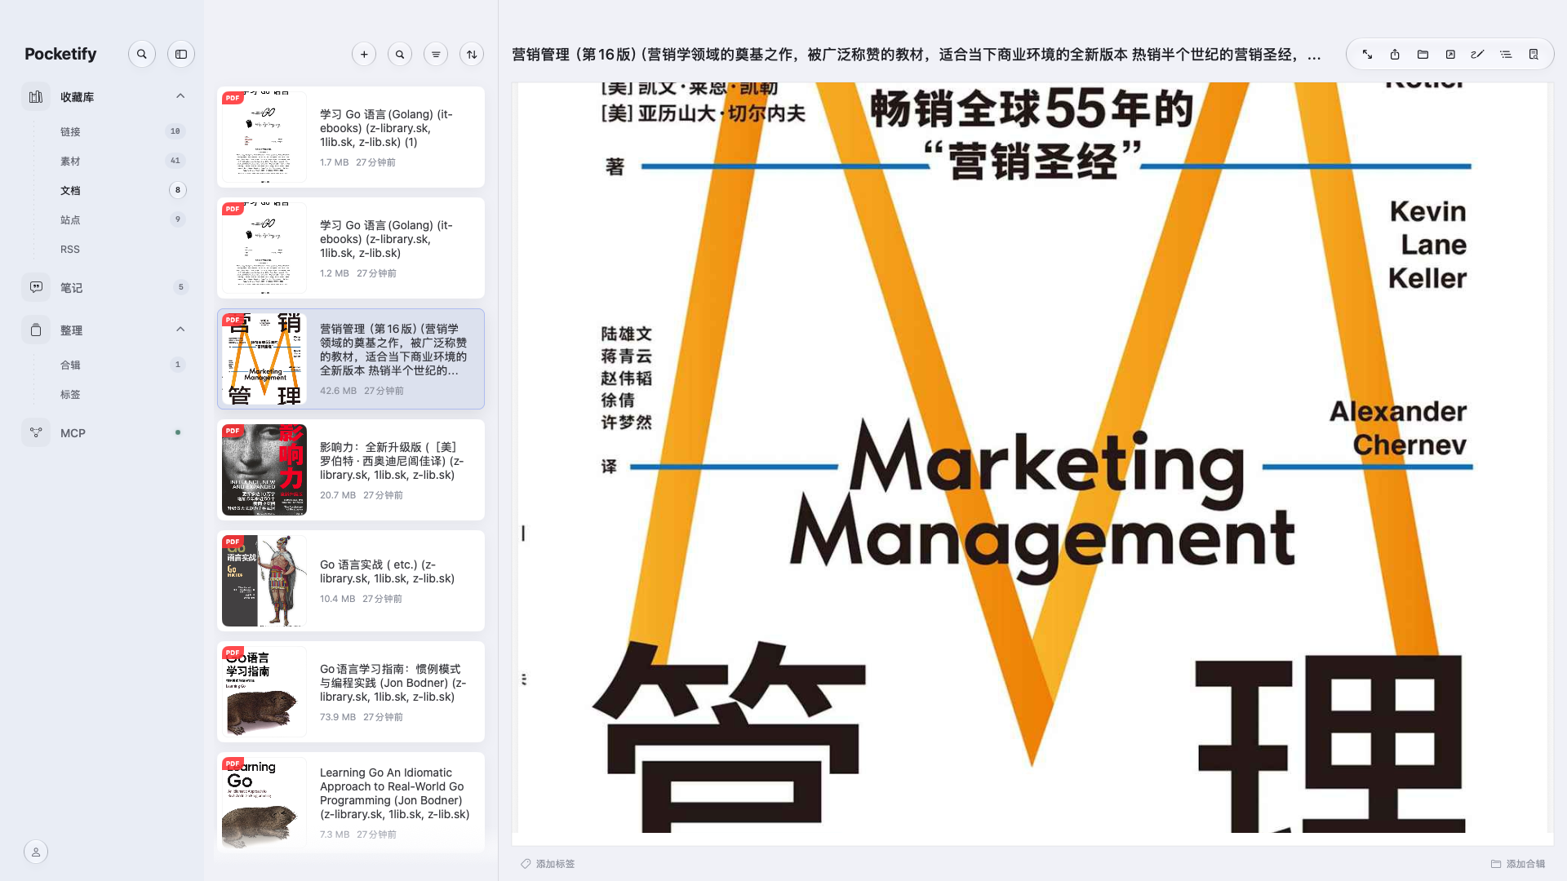Click the MCP green status dot
The image size is (1567, 881).
[178, 432]
